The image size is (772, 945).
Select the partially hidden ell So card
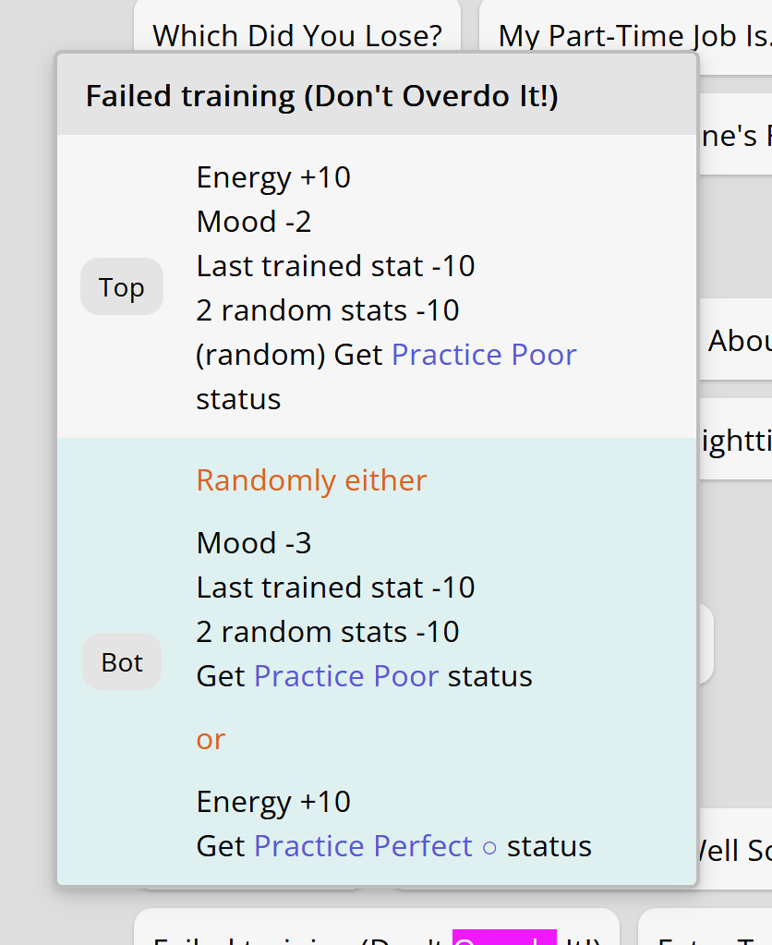[735, 849]
